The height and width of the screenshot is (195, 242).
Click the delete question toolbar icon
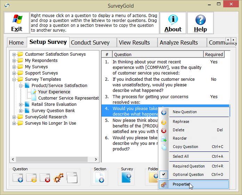(45, 178)
